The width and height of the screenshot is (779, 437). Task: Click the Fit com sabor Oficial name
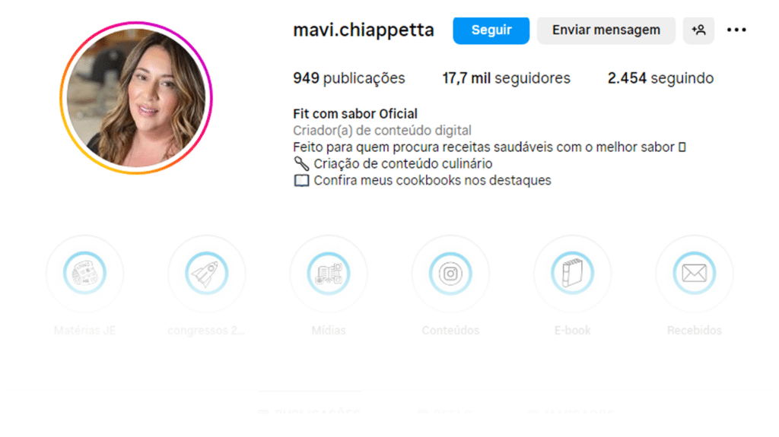pyautogui.click(x=355, y=114)
